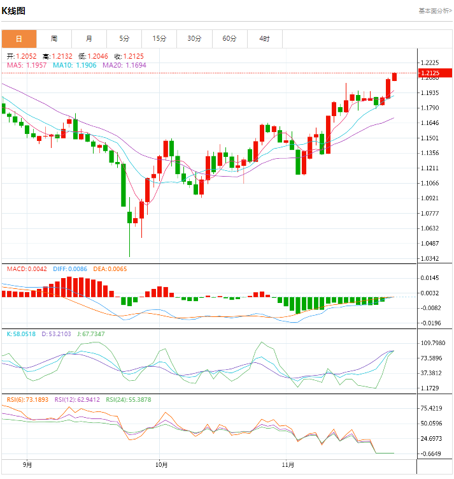
Task: Open the 基本面分析 link
Action: [435, 11]
